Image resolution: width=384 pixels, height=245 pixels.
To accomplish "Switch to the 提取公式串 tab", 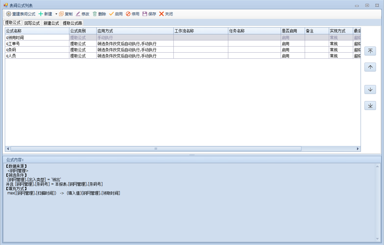I will [x=72, y=23].
